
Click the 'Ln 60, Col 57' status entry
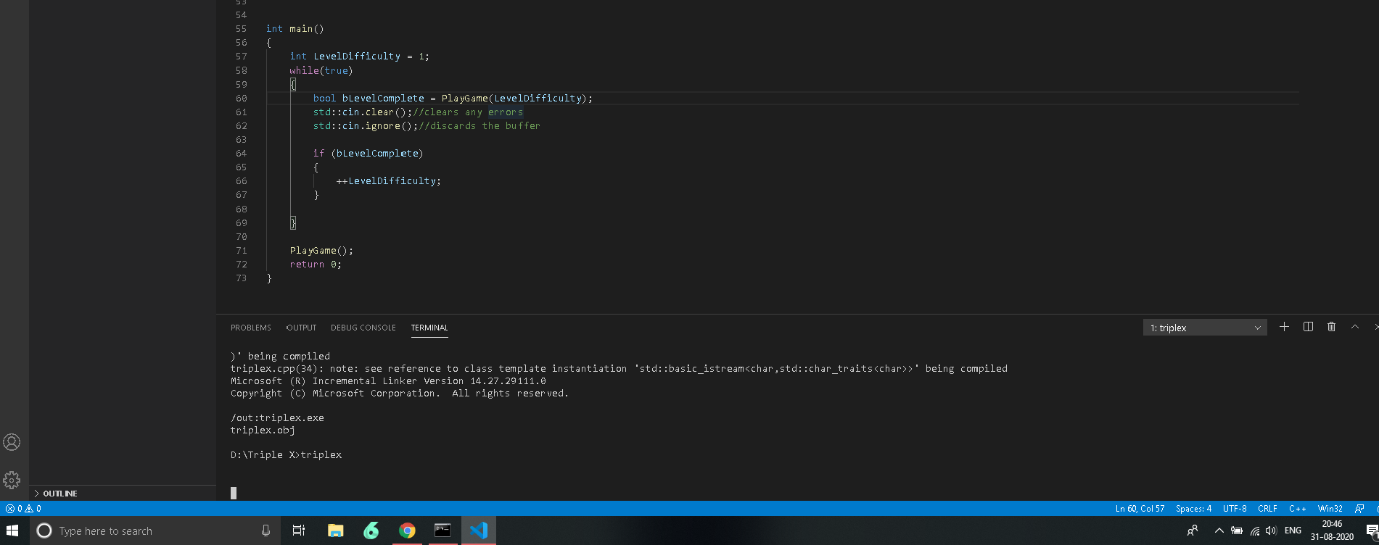1140,509
